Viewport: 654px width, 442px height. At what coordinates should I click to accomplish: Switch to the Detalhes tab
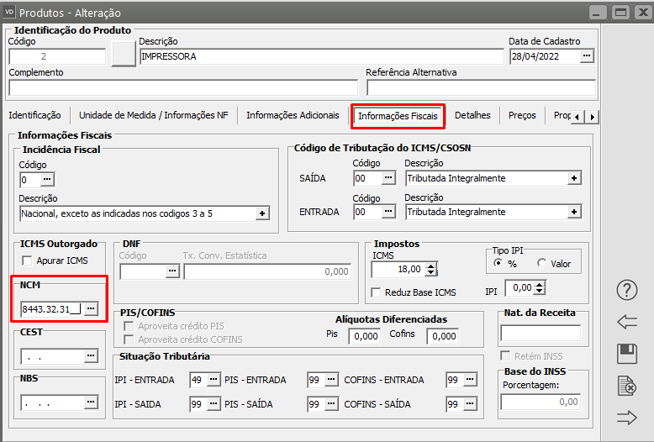coord(472,115)
